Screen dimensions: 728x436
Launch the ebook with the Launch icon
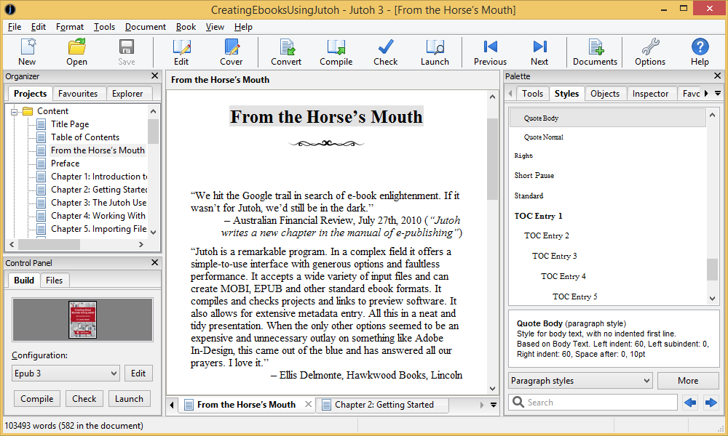pyautogui.click(x=435, y=51)
